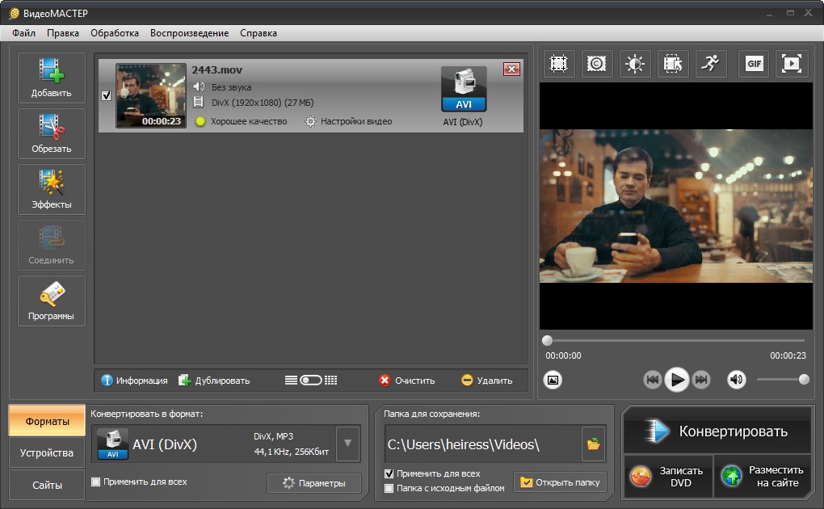Screen dimensions: 824x509
Task: Remove 2443.mov with the red X
Action: pyautogui.click(x=511, y=69)
